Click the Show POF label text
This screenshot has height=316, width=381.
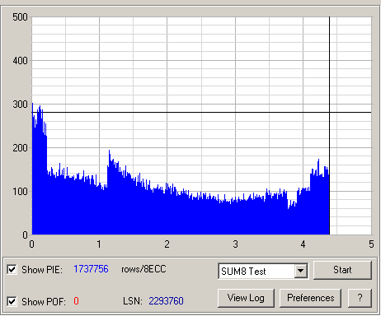(x=44, y=302)
